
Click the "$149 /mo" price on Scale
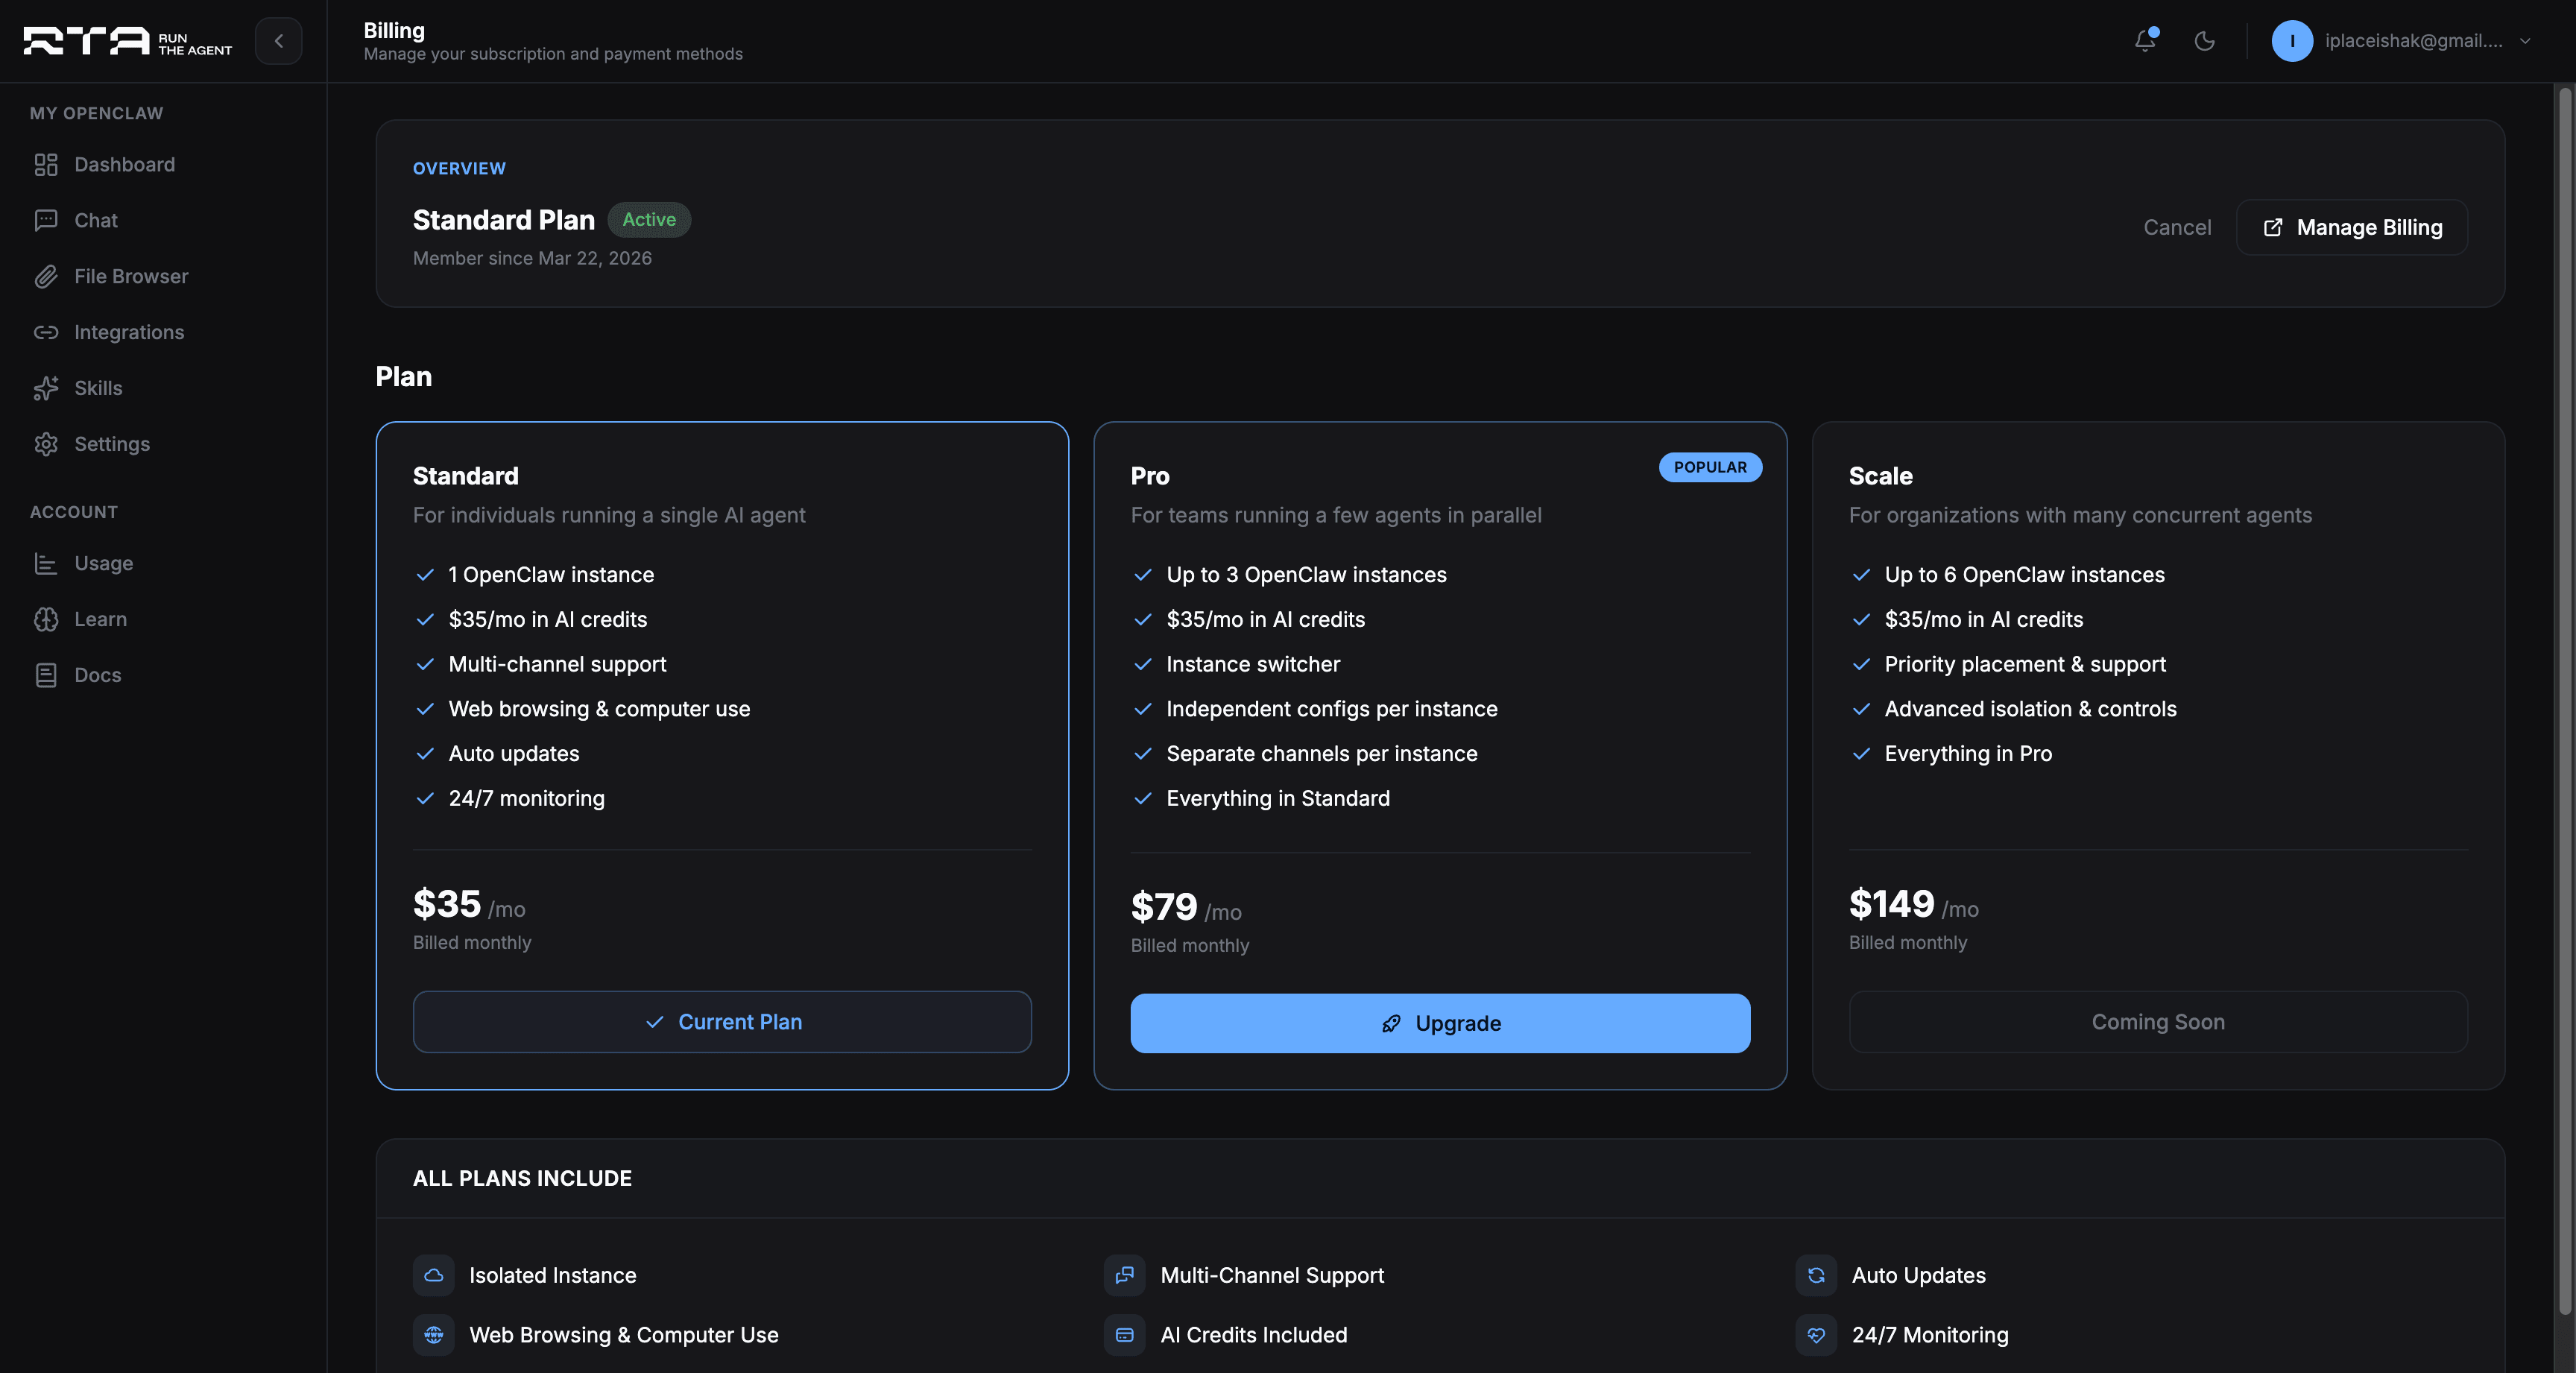[1913, 905]
